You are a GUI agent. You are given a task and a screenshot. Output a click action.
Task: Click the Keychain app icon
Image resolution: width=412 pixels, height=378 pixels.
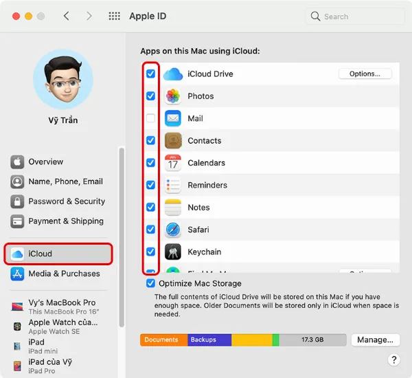point(173,252)
